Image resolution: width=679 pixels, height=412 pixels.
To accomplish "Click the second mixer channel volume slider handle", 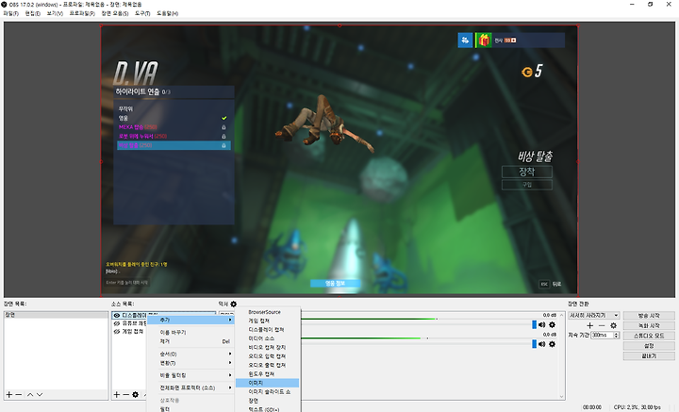I will [534, 344].
